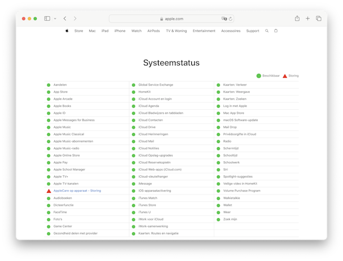
Task: Click the Apple School Manager text
Action: (69, 170)
